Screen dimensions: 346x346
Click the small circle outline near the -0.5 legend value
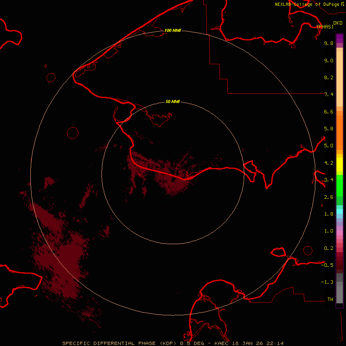coord(308,250)
